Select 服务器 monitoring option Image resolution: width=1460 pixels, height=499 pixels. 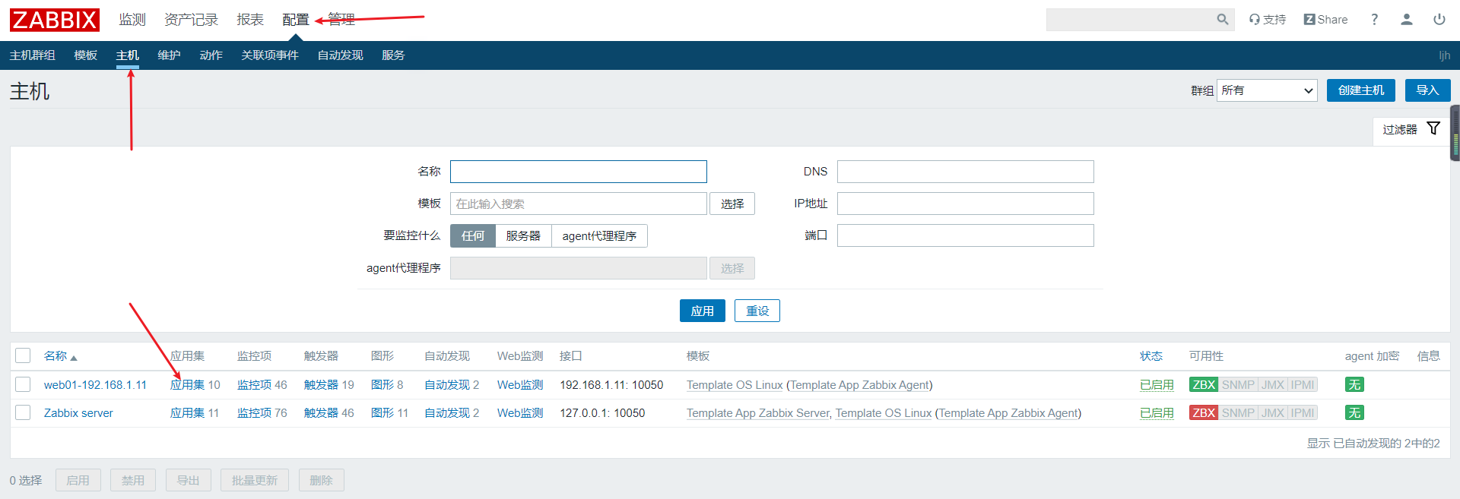tap(523, 236)
